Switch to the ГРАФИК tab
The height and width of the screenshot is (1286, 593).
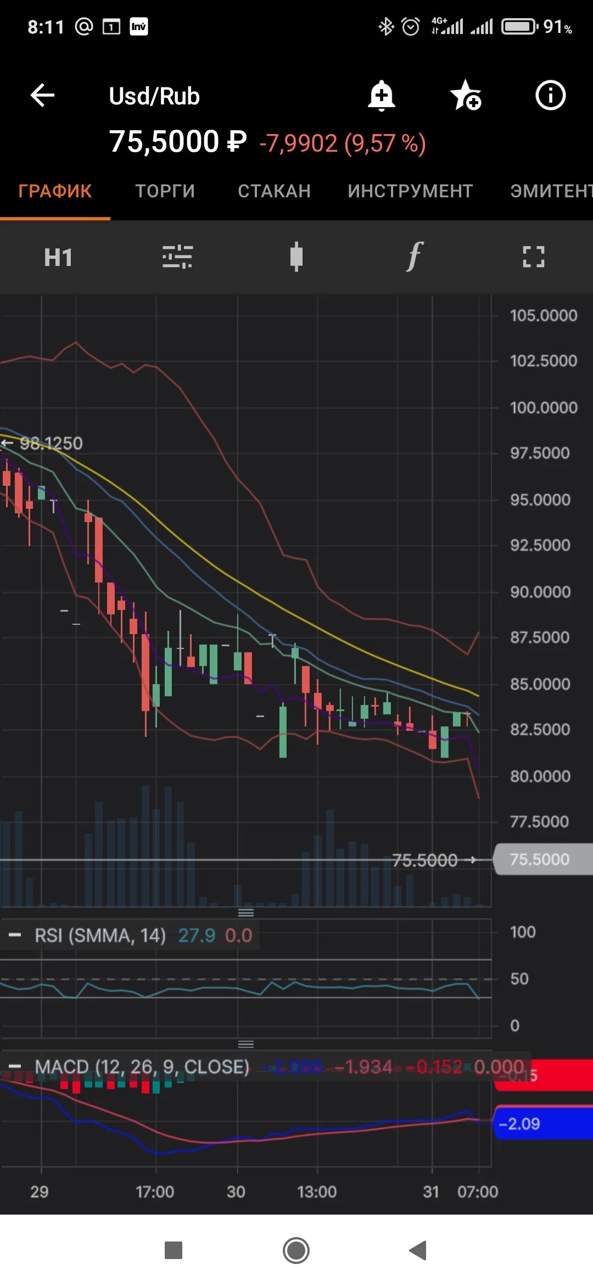pos(55,191)
